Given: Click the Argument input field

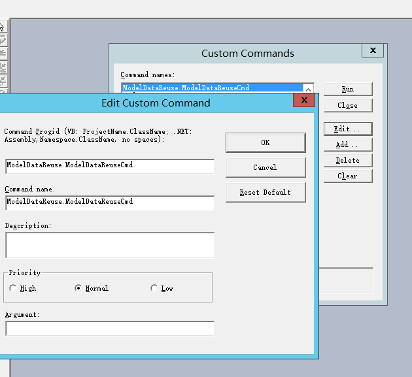Looking at the screenshot, I should [x=110, y=329].
